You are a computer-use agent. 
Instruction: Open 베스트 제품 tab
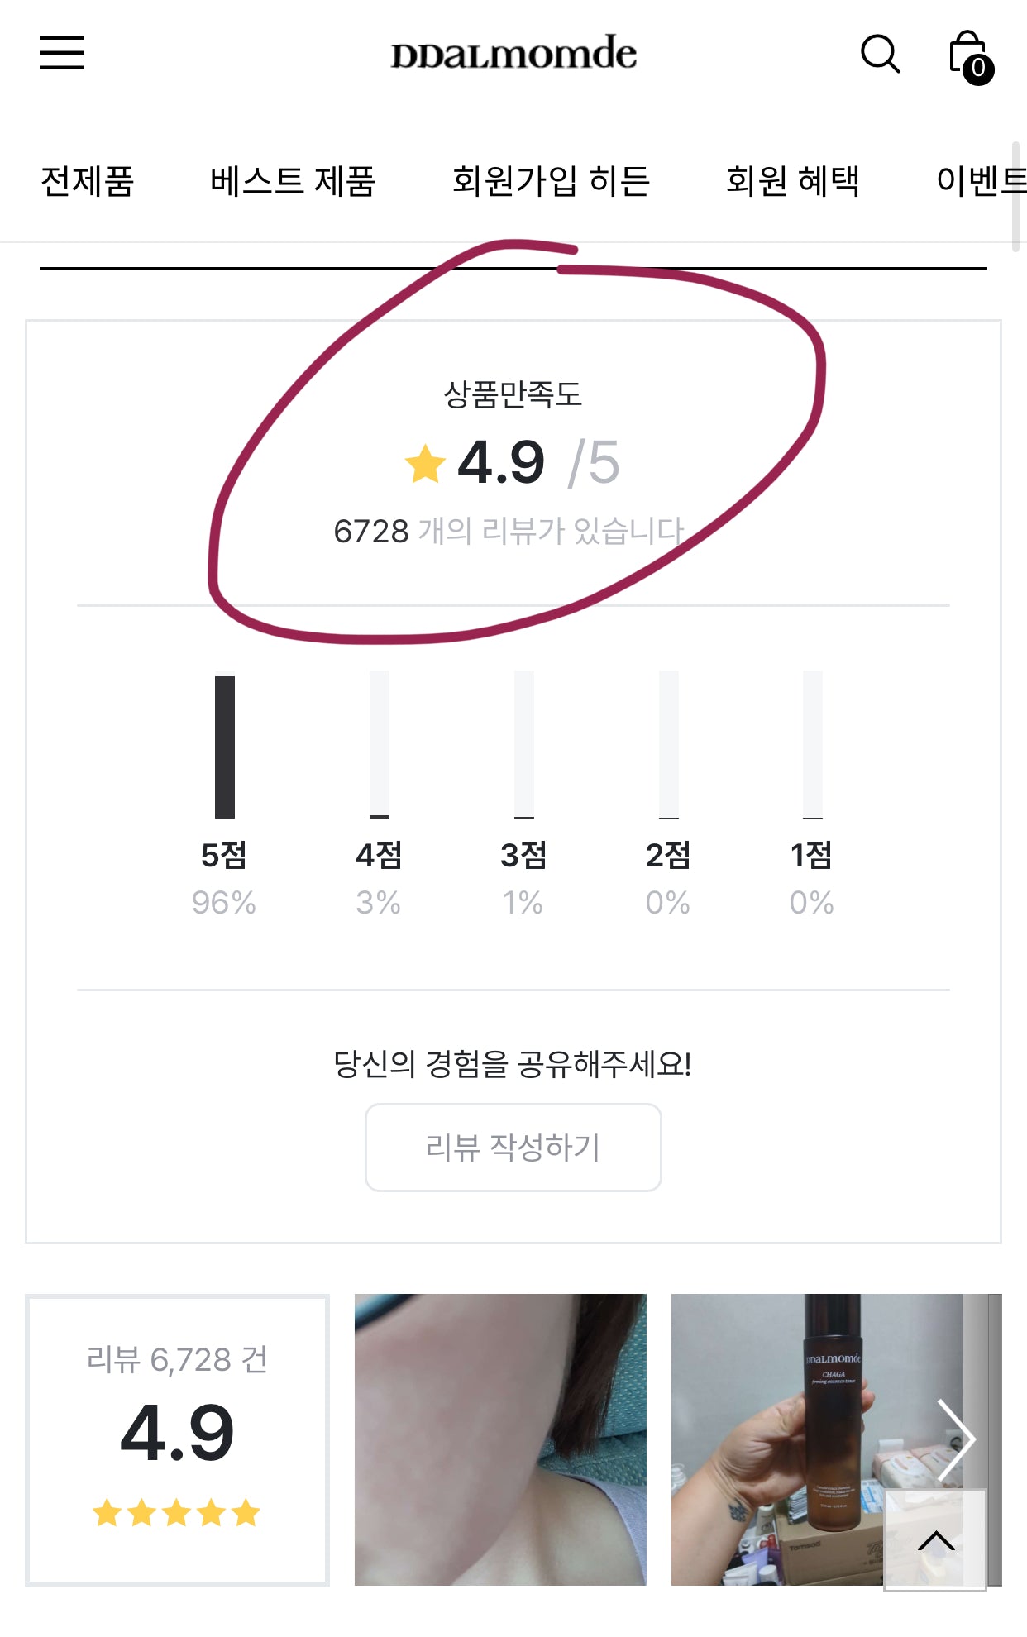(293, 181)
